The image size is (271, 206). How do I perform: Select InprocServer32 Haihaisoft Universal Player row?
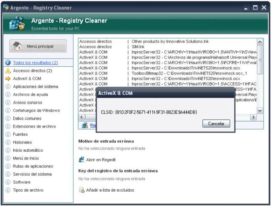[x=168, y=57]
